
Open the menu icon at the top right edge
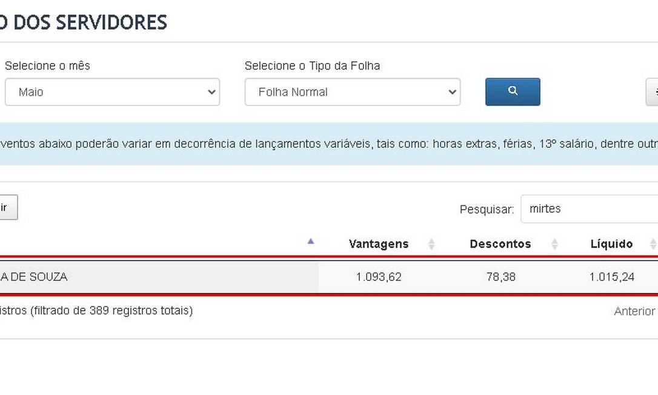[654, 91]
